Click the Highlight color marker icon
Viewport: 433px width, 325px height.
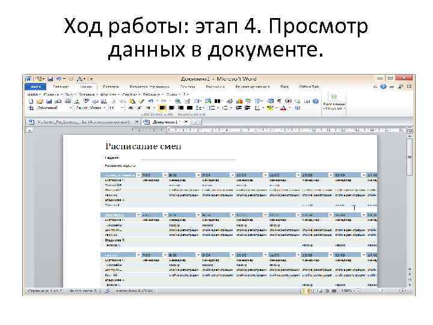click(270, 108)
